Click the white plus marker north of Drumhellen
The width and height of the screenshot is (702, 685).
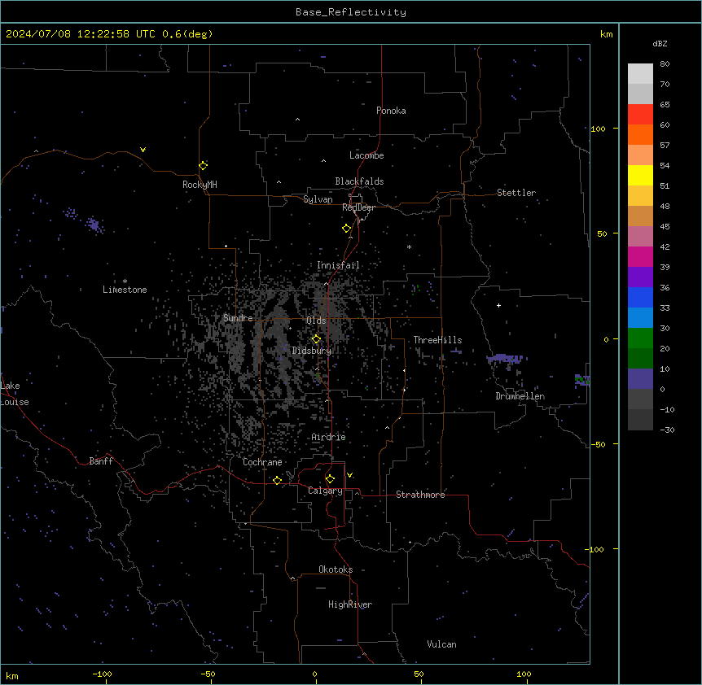click(x=498, y=305)
